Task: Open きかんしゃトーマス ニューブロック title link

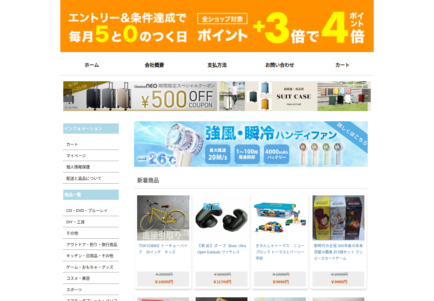Action: coord(280,252)
